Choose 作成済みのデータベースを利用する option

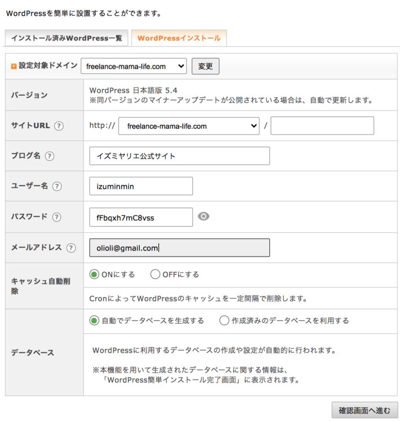[224, 321]
